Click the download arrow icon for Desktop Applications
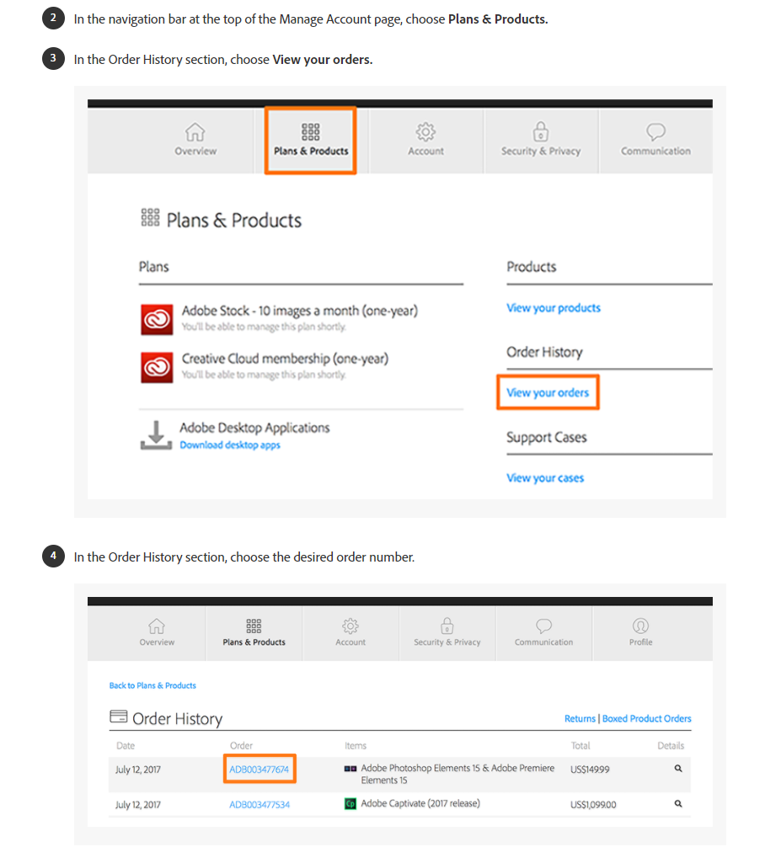The height and width of the screenshot is (863, 781). coord(156,434)
